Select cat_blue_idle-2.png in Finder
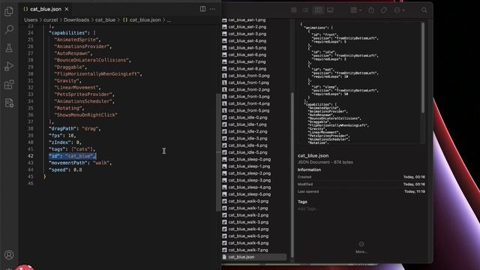Viewport: 480px width, 270px height. tap(247, 131)
